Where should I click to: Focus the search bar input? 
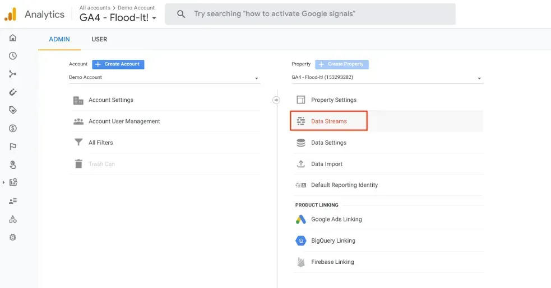(311, 14)
